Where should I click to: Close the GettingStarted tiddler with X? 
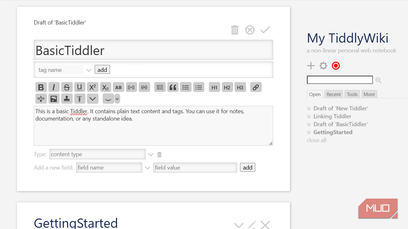click(265, 225)
